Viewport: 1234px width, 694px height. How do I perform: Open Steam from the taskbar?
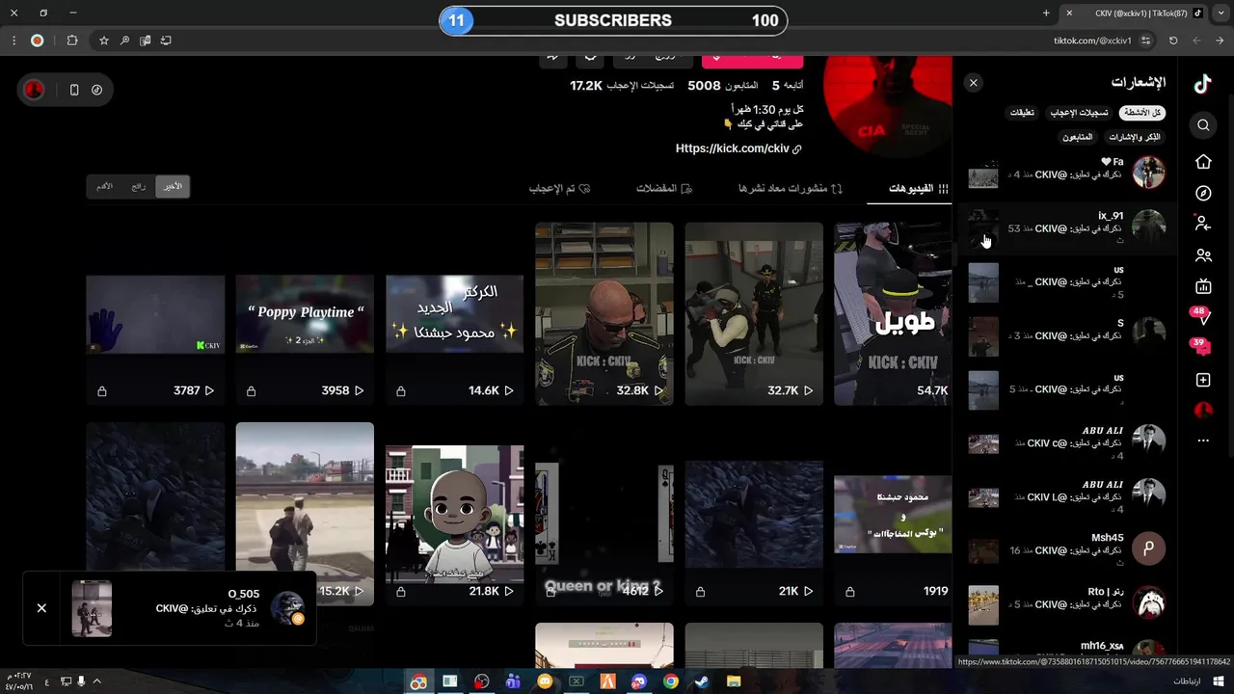(x=702, y=681)
